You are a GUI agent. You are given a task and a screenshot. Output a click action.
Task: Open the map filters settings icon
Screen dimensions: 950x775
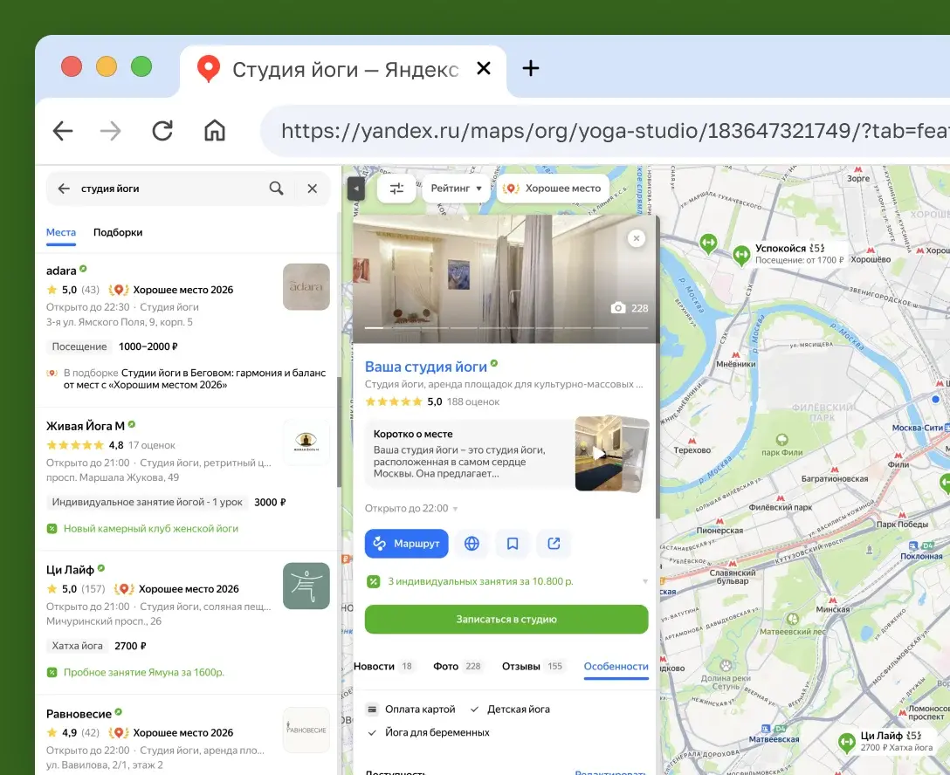pos(396,189)
